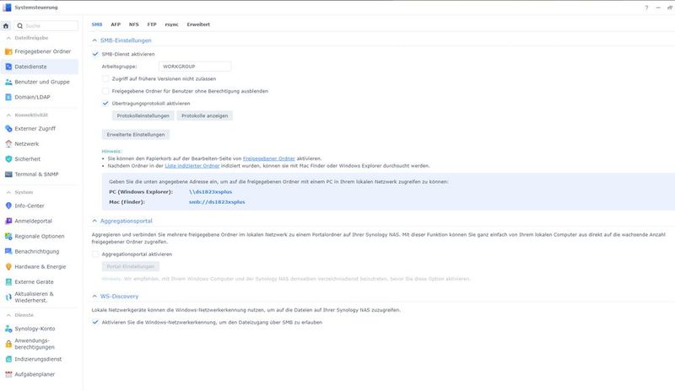Viewport: 675px width, 391px height.
Task: Open Externe Geräte icon
Action: click(8, 282)
